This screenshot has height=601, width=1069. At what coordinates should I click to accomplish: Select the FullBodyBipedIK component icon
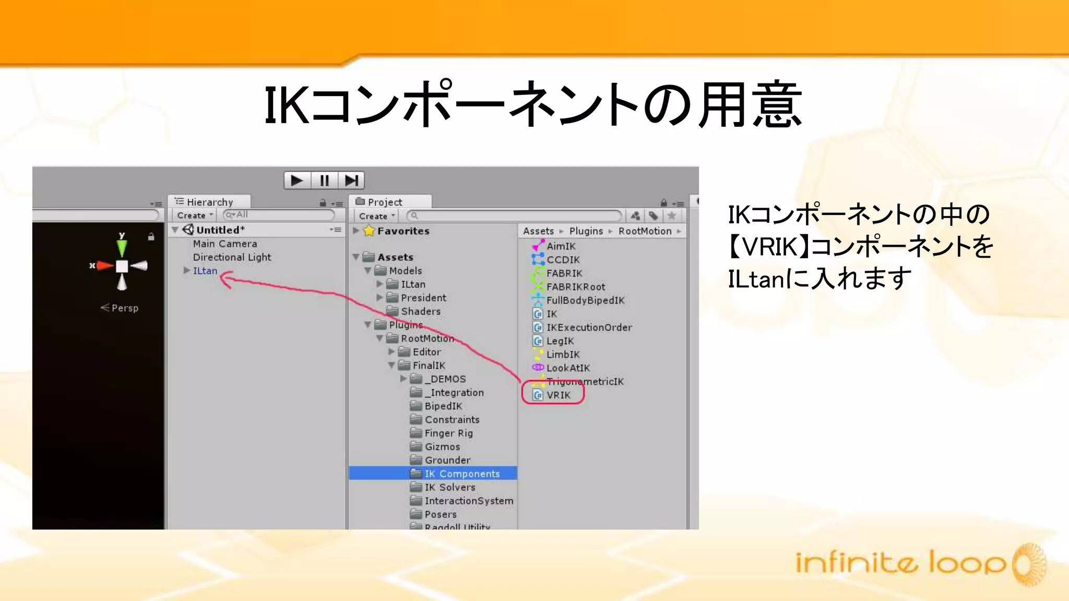coord(538,300)
